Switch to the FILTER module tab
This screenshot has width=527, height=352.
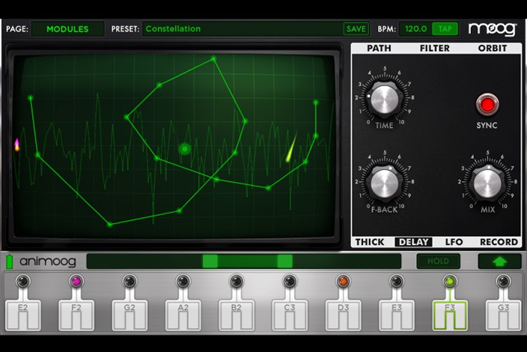click(435, 49)
